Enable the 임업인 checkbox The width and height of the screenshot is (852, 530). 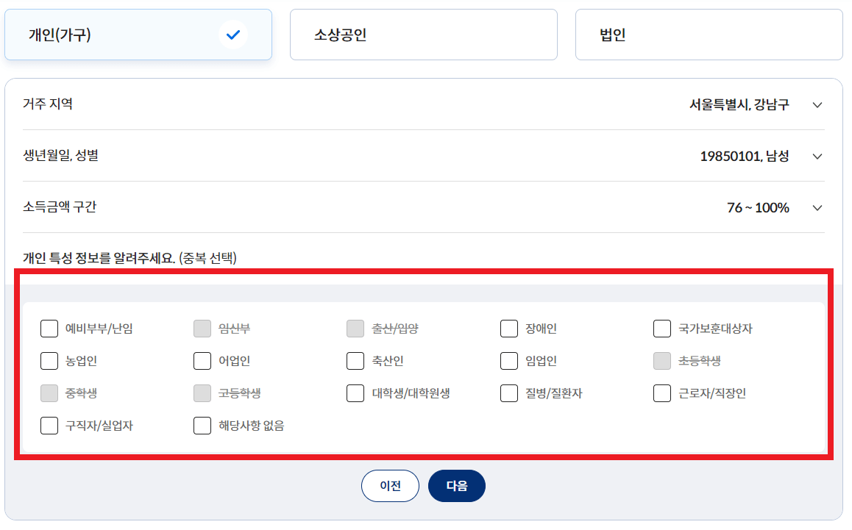tap(509, 360)
